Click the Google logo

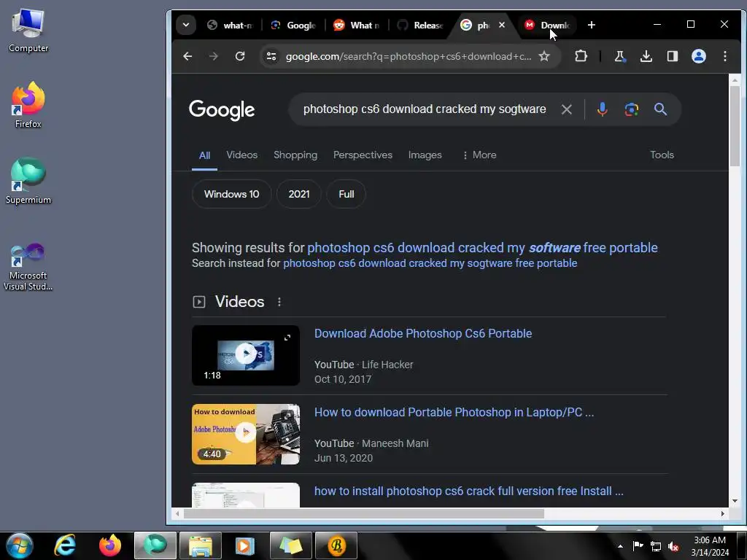(x=222, y=110)
